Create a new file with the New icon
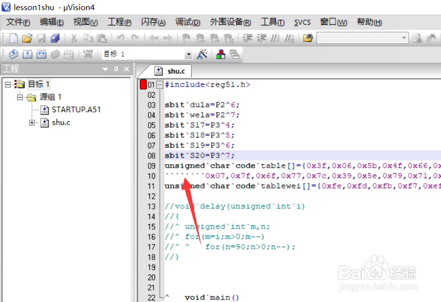Viewport: 441px width, 302px height. coord(13,38)
